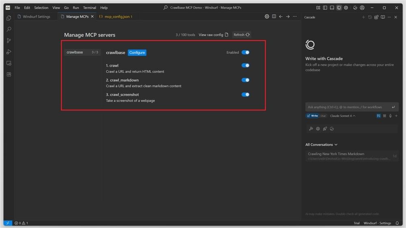Toggle off the crawl_markdown tool
406x228 pixels.
coord(245,80)
